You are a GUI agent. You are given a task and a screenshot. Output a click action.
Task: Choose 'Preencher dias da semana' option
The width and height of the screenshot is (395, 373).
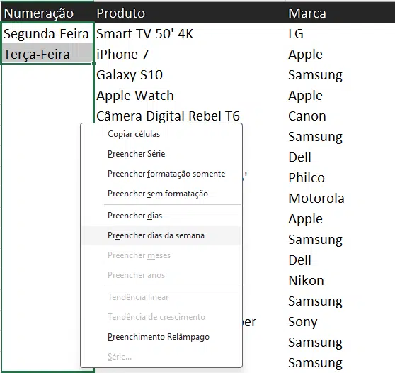(x=161, y=235)
